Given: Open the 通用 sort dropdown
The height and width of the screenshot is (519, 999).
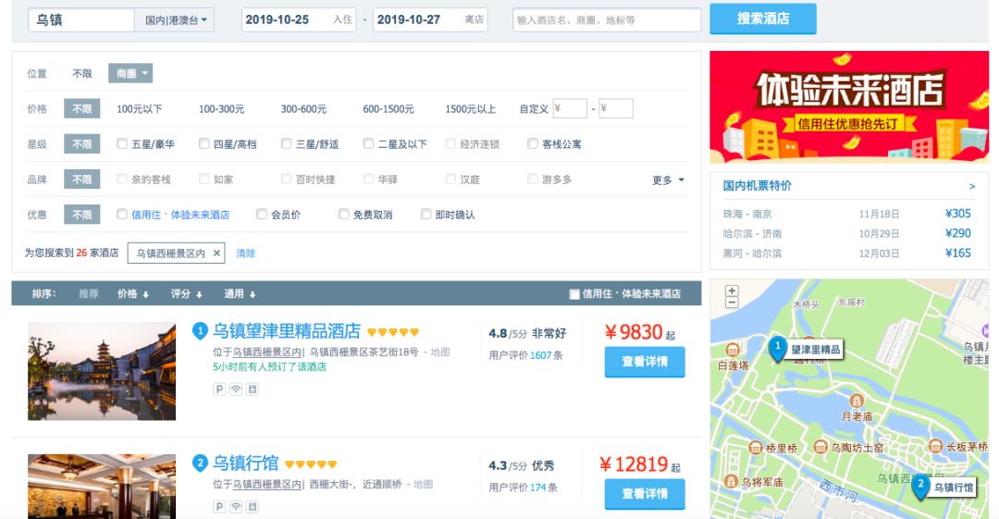Looking at the screenshot, I should pos(240,293).
